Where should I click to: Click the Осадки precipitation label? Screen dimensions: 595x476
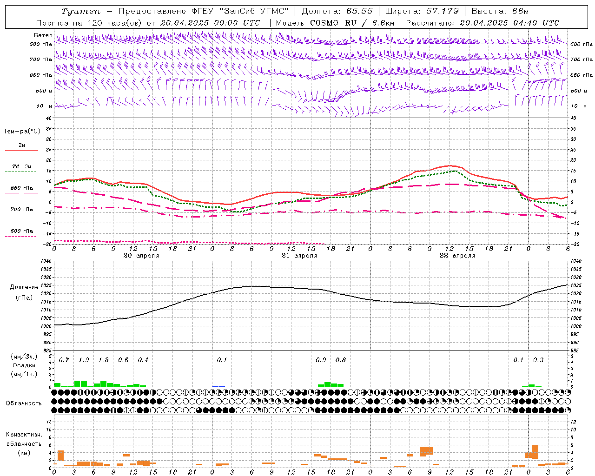click(x=24, y=365)
